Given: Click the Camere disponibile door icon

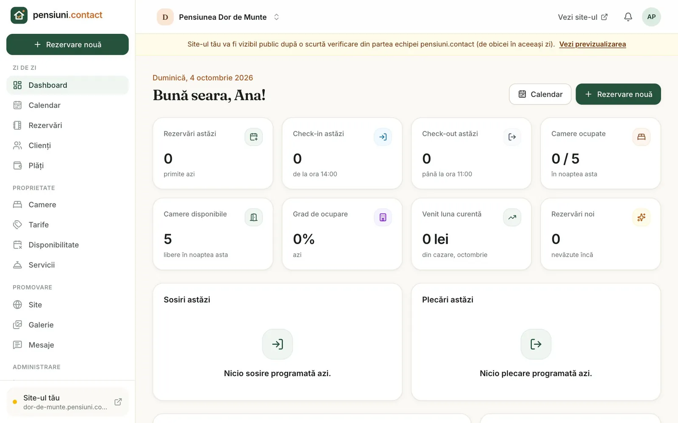Looking at the screenshot, I should (x=253, y=217).
